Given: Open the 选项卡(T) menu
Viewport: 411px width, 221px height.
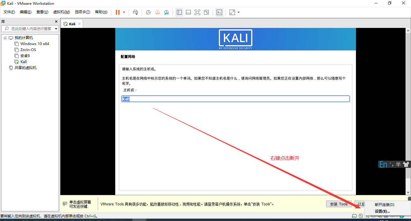Looking at the screenshot, I should tap(82, 12).
